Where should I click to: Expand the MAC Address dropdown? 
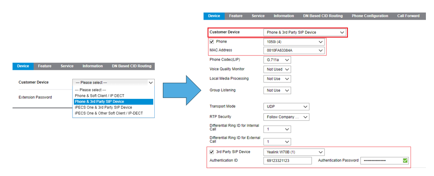pyautogui.click(x=294, y=51)
